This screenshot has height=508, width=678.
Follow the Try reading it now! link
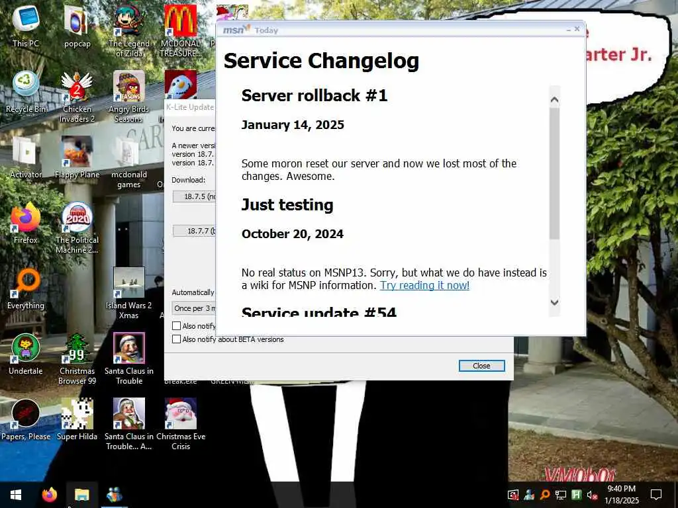coord(424,286)
